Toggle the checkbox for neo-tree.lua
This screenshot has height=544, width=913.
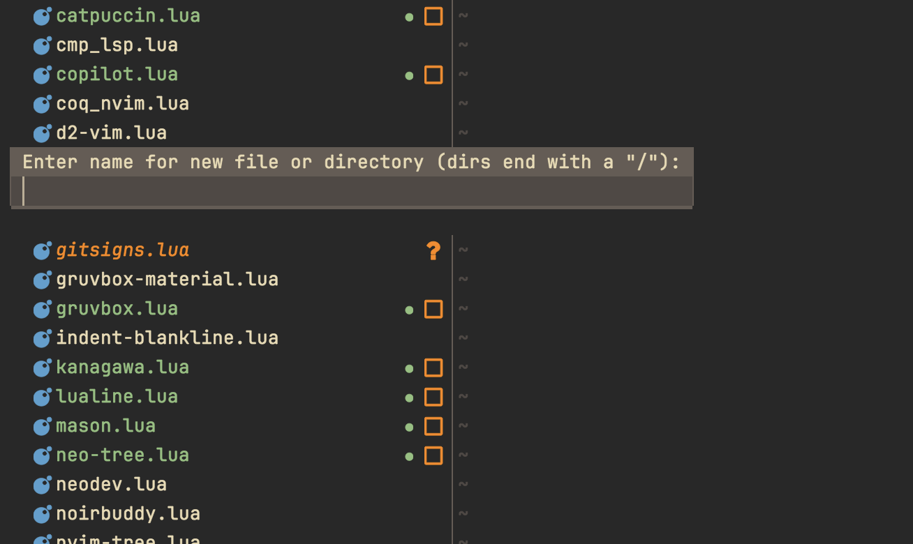(x=433, y=455)
